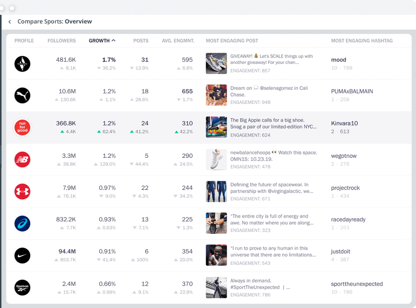Viewport: 416px width, 308px height.
Task: Sort by the Posts column header
Action: pos(141,41)
